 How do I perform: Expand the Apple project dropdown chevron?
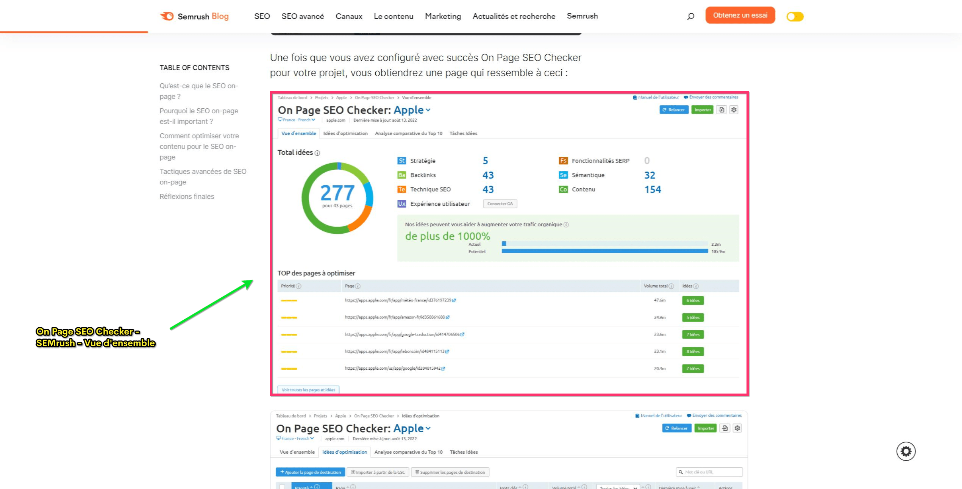[428, 110]
